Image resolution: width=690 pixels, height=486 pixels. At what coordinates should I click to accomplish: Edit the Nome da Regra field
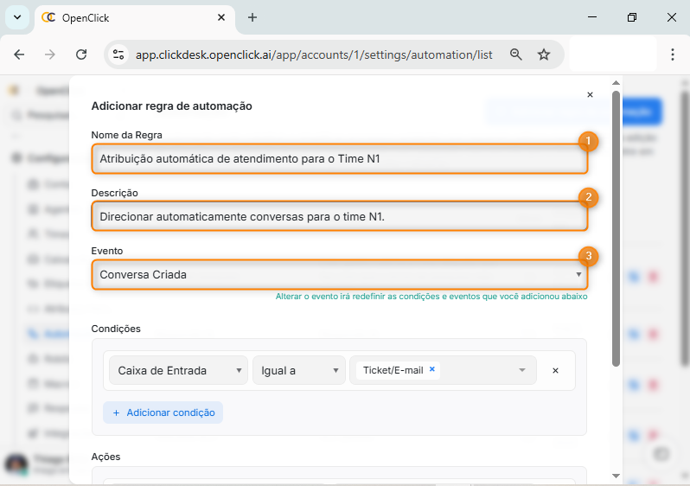[x=339, y=158]
